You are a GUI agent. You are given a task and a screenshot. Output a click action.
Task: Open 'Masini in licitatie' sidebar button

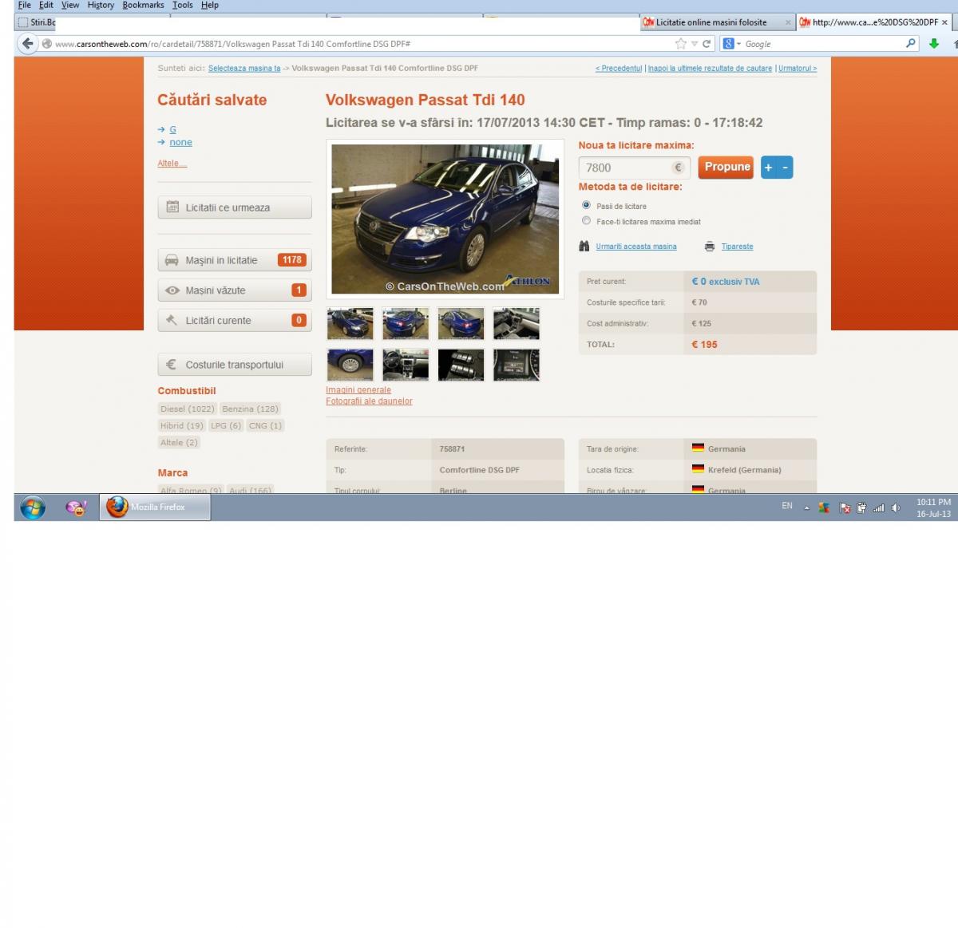click(235, 260)
